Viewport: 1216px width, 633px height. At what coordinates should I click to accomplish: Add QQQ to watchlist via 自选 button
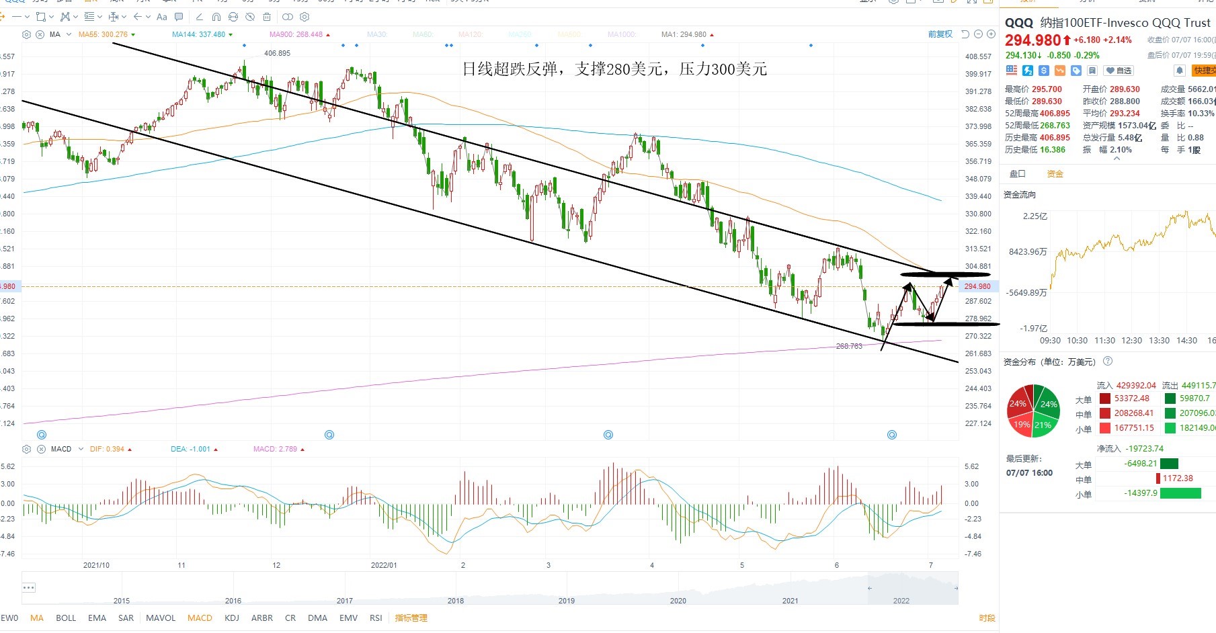coord(1119,71)
